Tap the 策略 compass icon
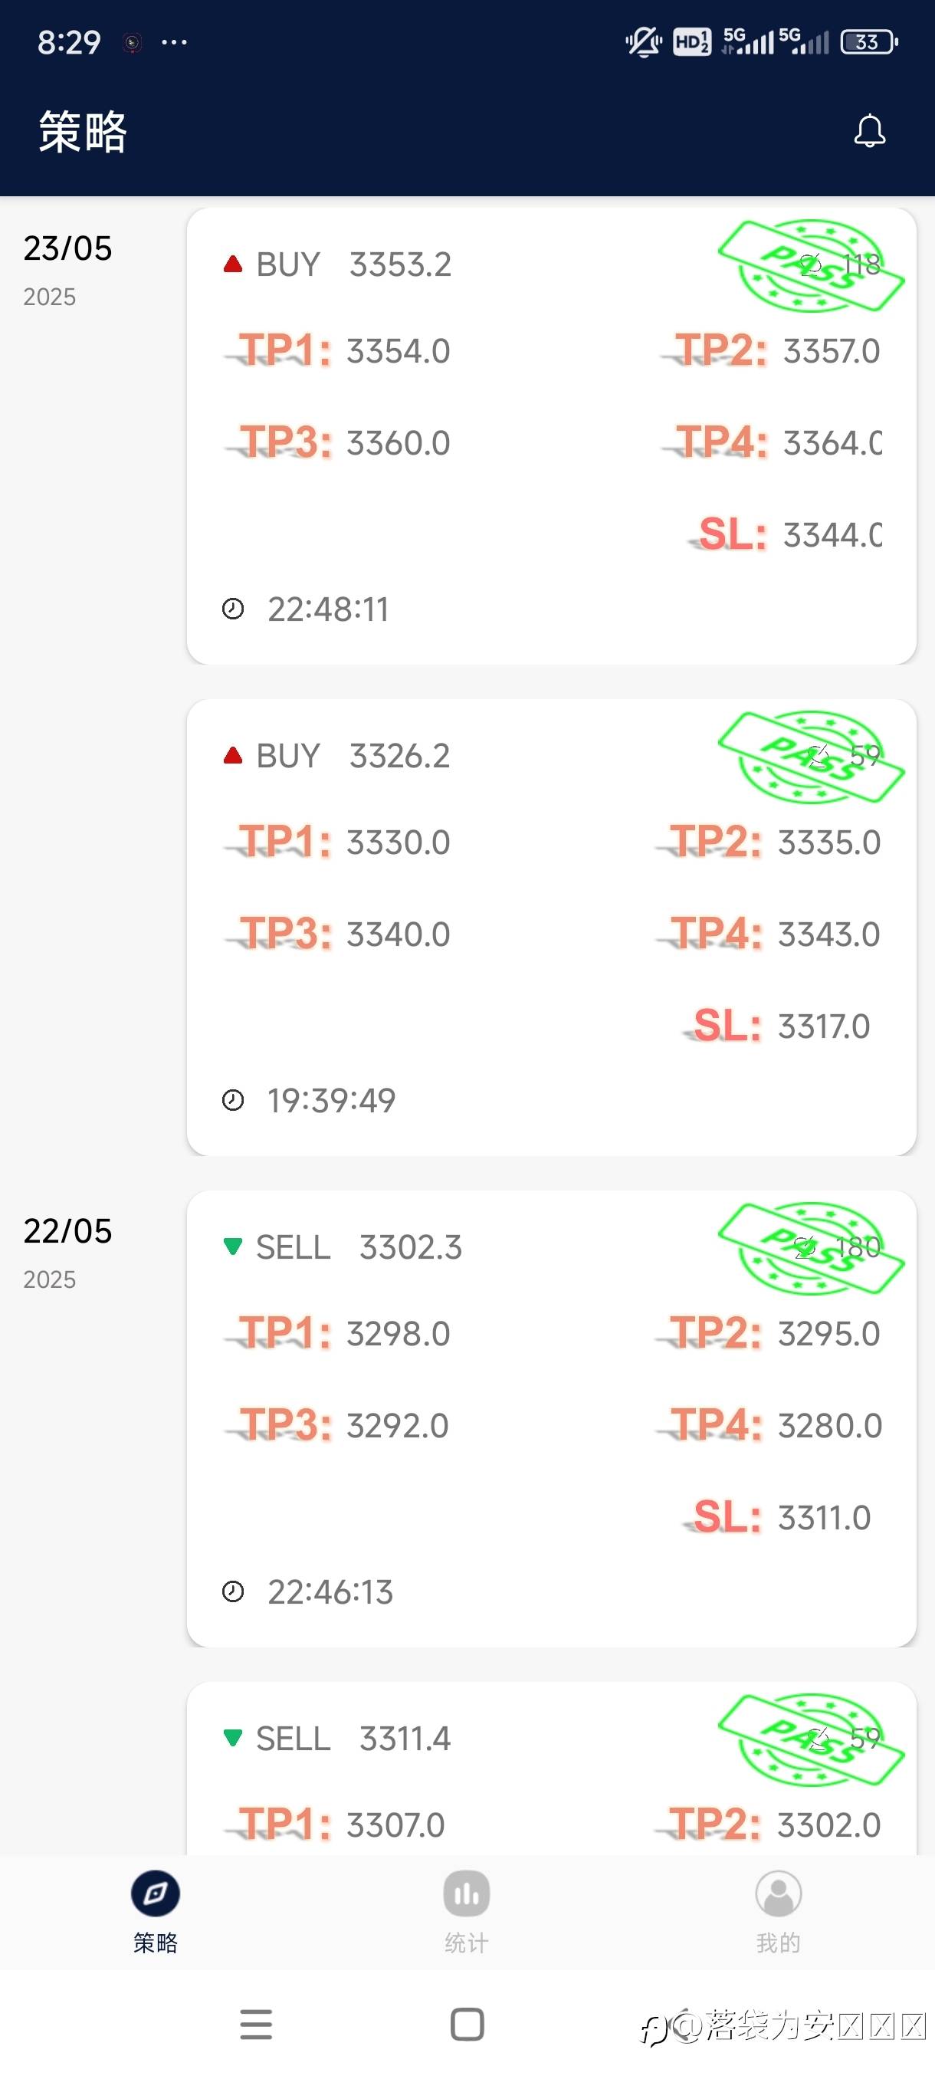 (x=156, y=1893)
